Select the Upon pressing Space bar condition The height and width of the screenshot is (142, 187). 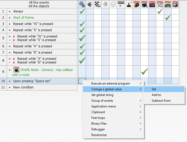(32, 81)
